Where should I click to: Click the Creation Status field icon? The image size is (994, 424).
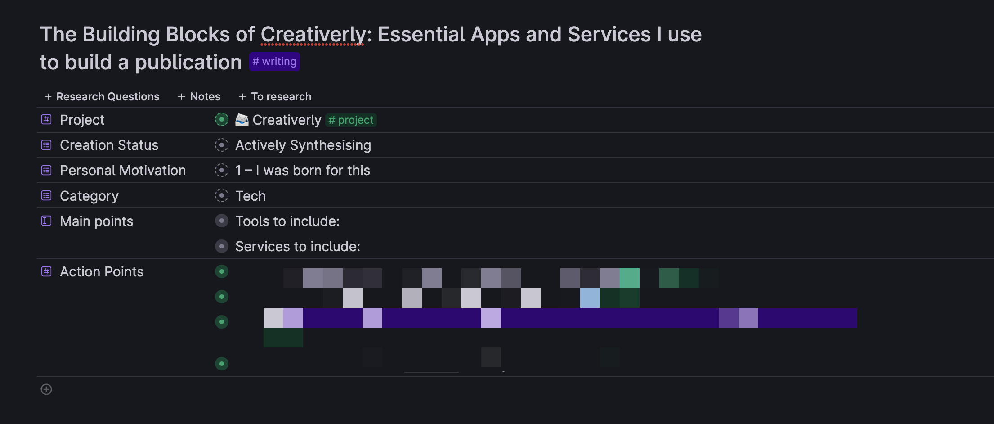point(46,145)
